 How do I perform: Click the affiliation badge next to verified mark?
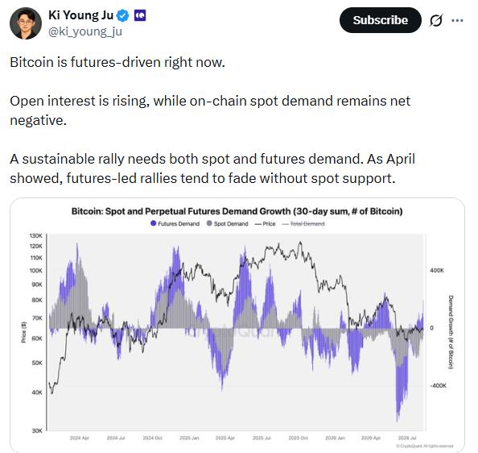(140, 15)
